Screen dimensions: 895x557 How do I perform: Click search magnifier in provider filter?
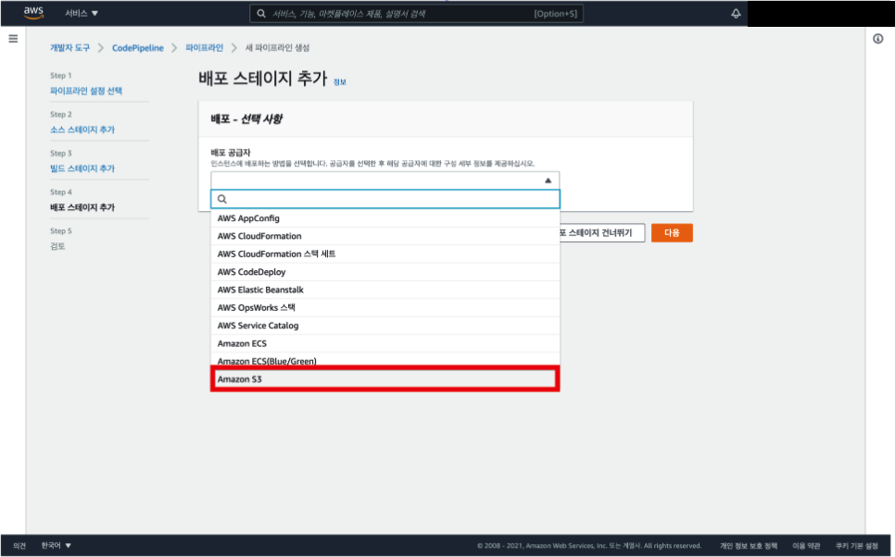click(x=222, y=199)
